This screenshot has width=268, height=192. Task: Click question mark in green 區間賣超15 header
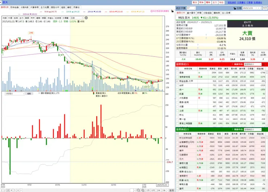(x=232, y=130)
